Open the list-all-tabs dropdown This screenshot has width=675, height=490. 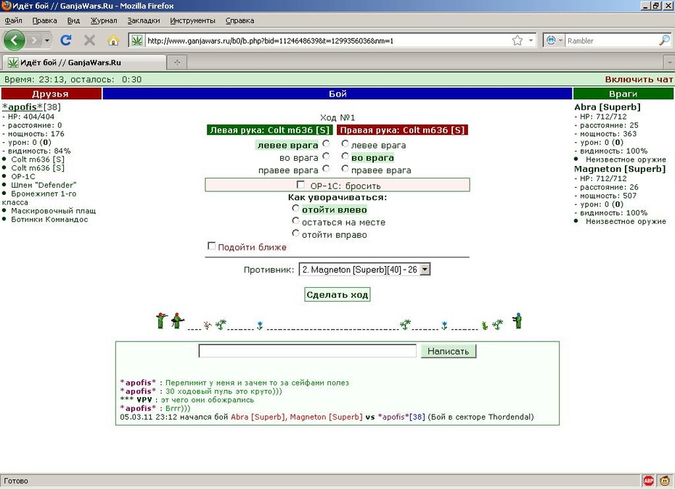(670, 62)
